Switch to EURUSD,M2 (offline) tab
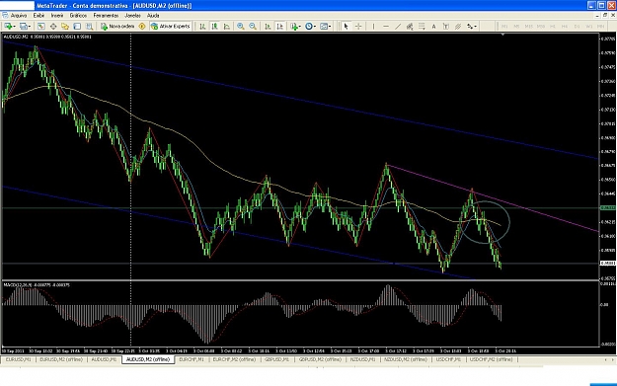The width and height of the screenshot is (617, 386). 61,359
